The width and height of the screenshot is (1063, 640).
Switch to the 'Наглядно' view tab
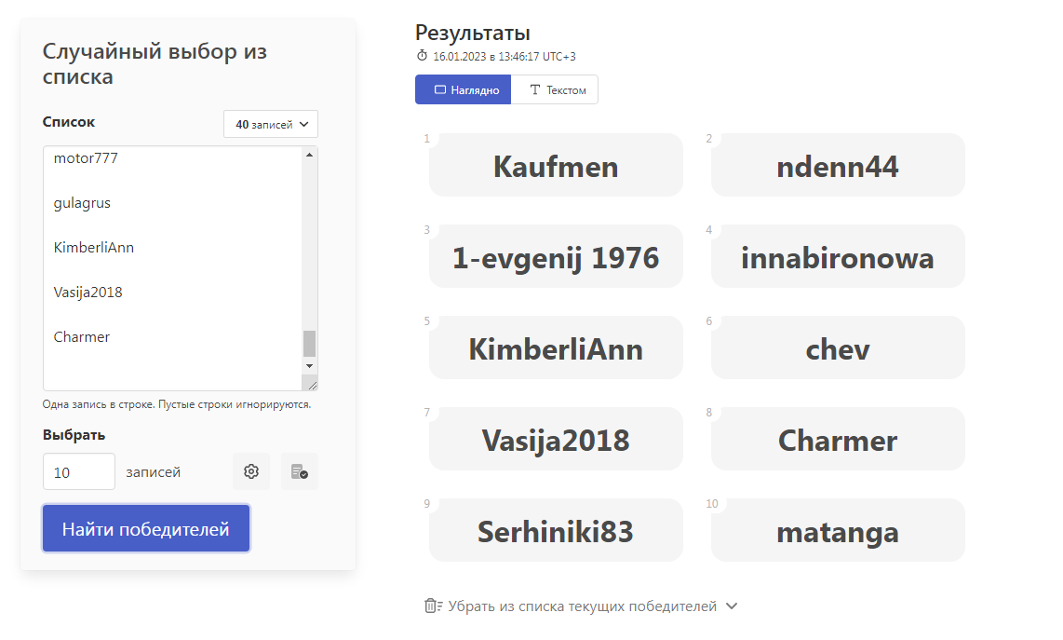pyautogui.click(x=464, y=90)
